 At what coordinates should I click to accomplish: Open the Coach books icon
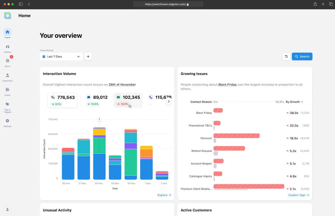click(8, 90)
